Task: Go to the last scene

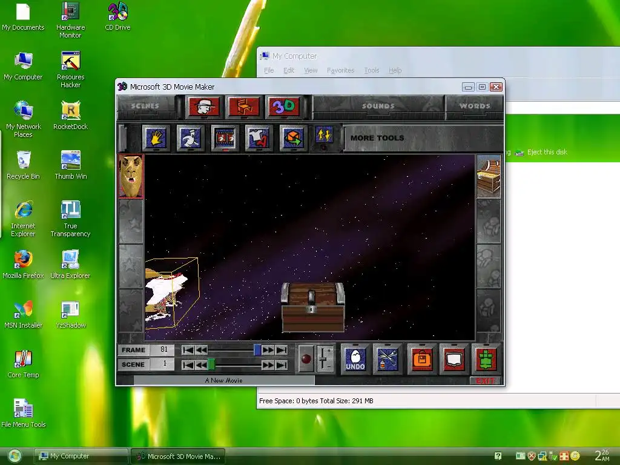Action: [282, 364]
